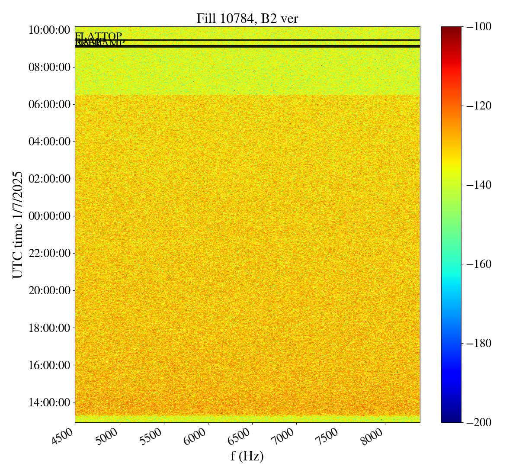This screenshot has width=519, height=476.
Task: Click the 14:00:00 time tick label
Action: click(49, 402)
